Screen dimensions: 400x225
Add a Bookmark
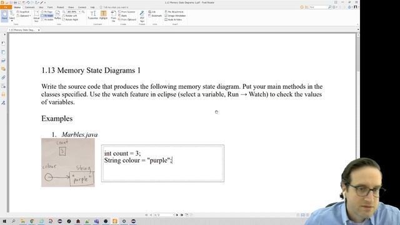(x=155, y=16)
